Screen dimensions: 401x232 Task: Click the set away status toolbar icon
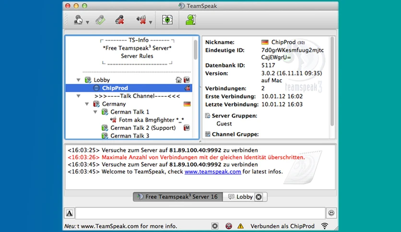tap(78, 20)
